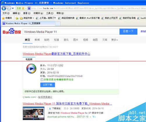Screen dimensions: 146x122
Task: Click the IE logo in title bar
Action: (x=3, y=3)
